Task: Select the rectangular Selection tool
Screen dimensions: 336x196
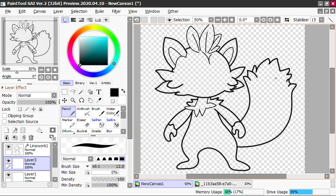Action: [x=64, y=92]
